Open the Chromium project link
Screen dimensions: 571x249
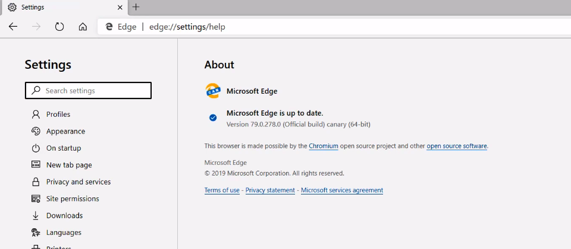(x=324, y=146)
